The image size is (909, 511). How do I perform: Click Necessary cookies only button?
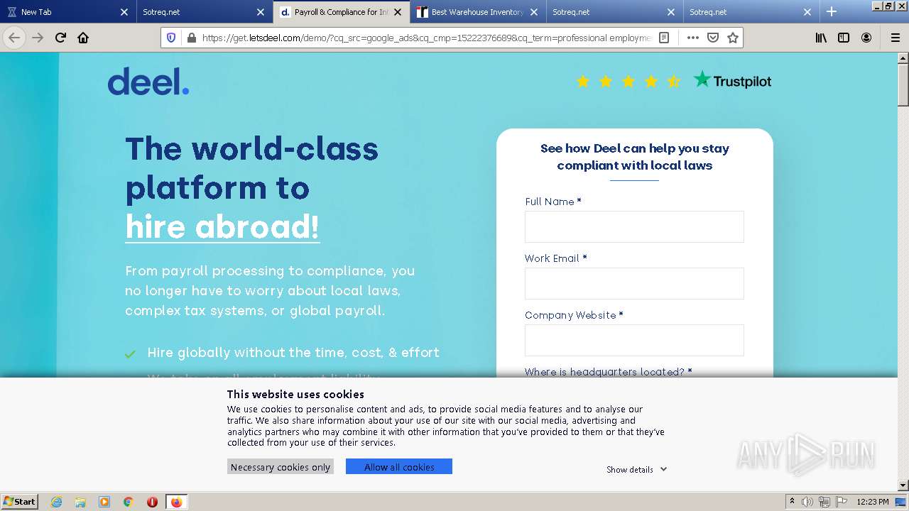click(281, 466)
